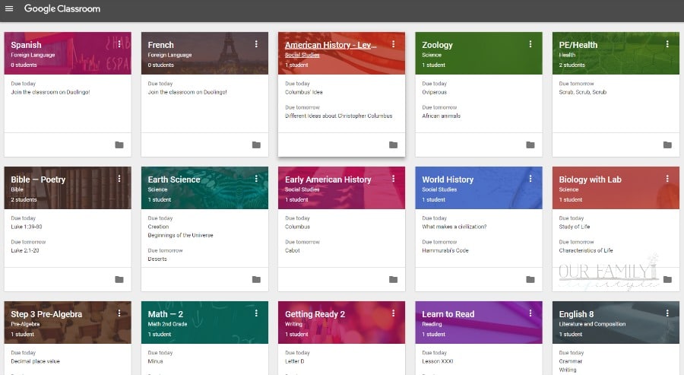This screenshot has height=375, width=684.
Task: Open Cabot assignment
Action: [x=293, y=250]
